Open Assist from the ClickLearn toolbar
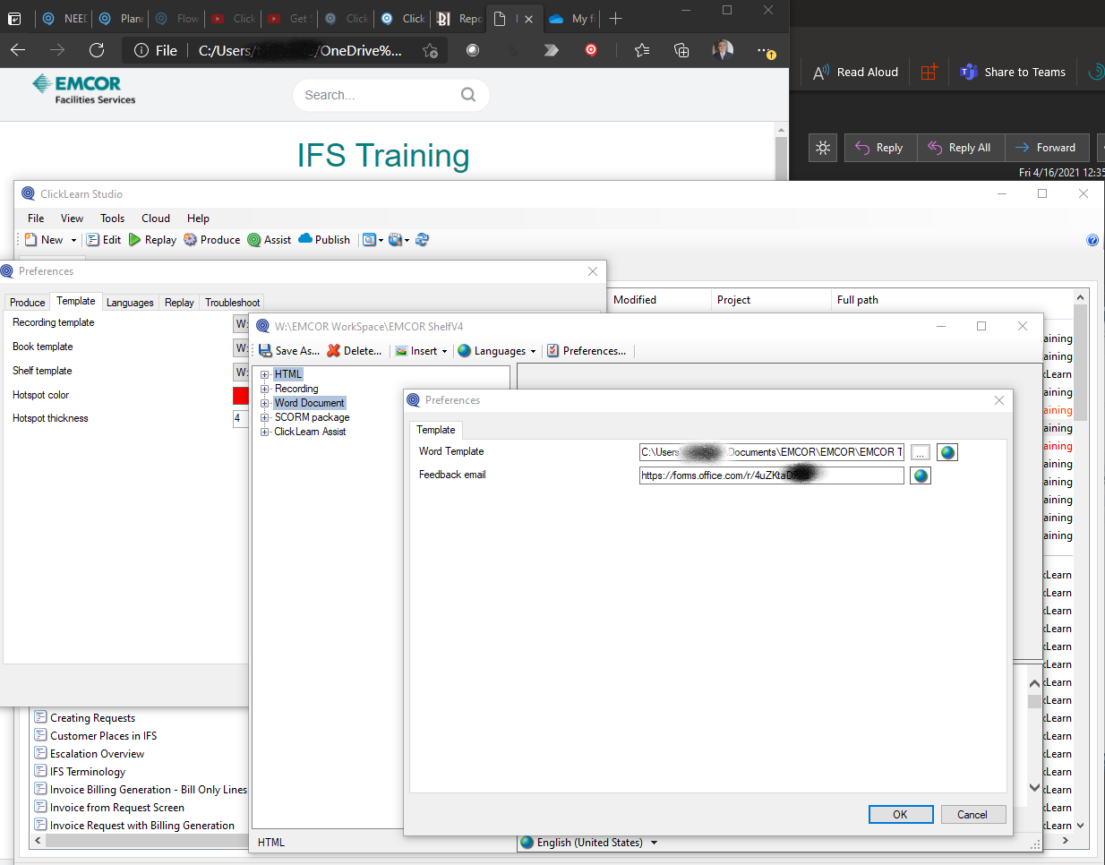Viewport: 1105px width, 865px height. click(270, 240)
